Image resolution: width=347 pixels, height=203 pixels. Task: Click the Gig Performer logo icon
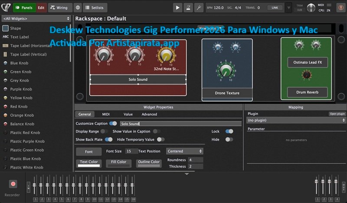click(x=6, y=7)
